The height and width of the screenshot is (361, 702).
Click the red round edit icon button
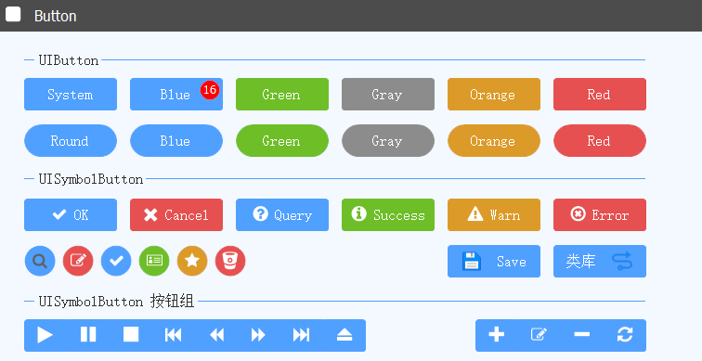pos(78,261)
